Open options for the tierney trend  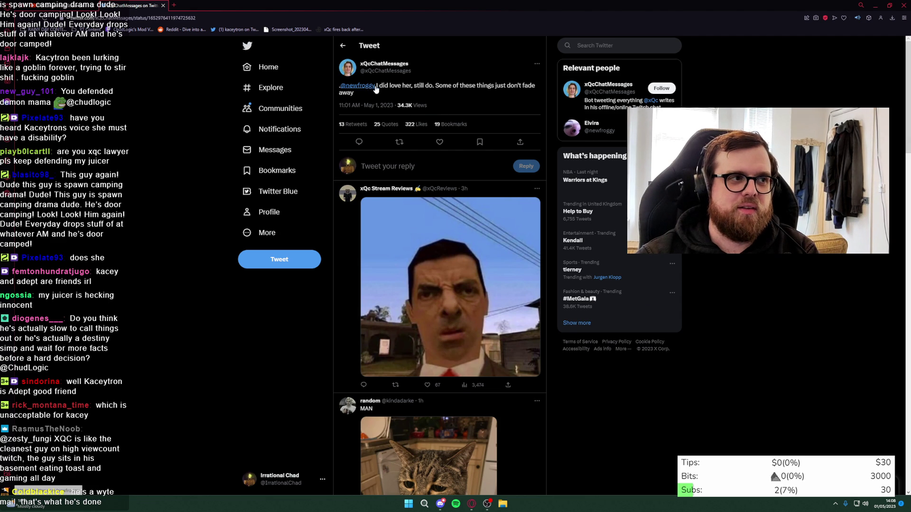point(672,263)
